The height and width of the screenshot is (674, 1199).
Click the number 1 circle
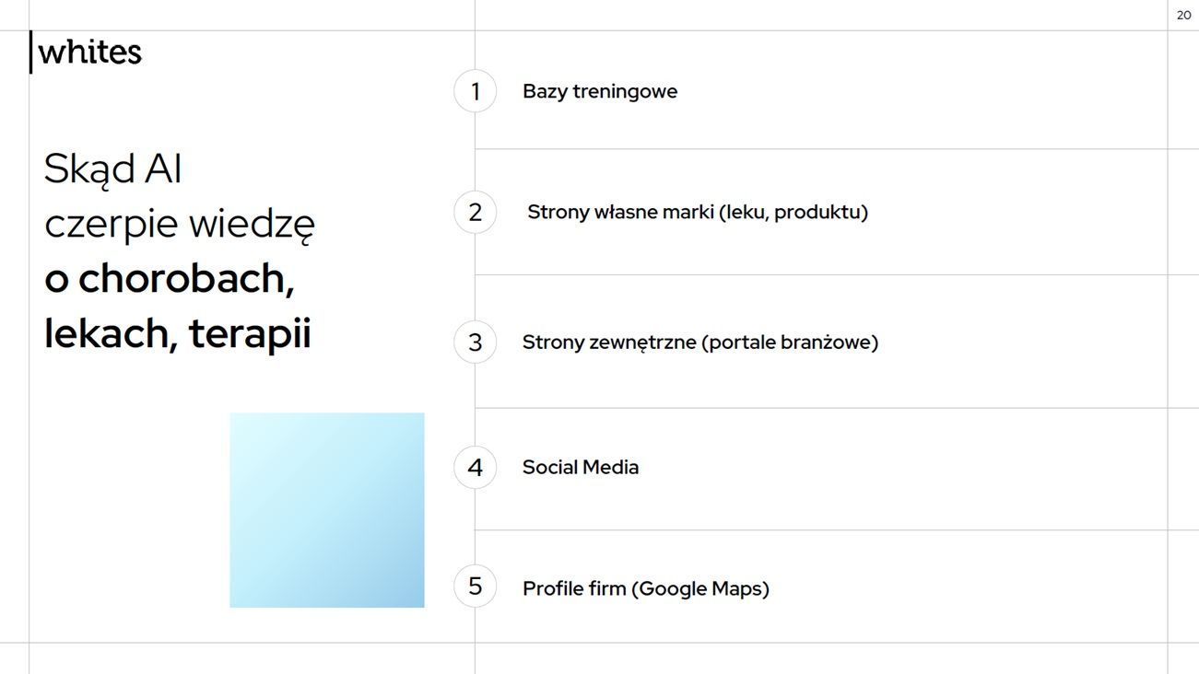476,91
